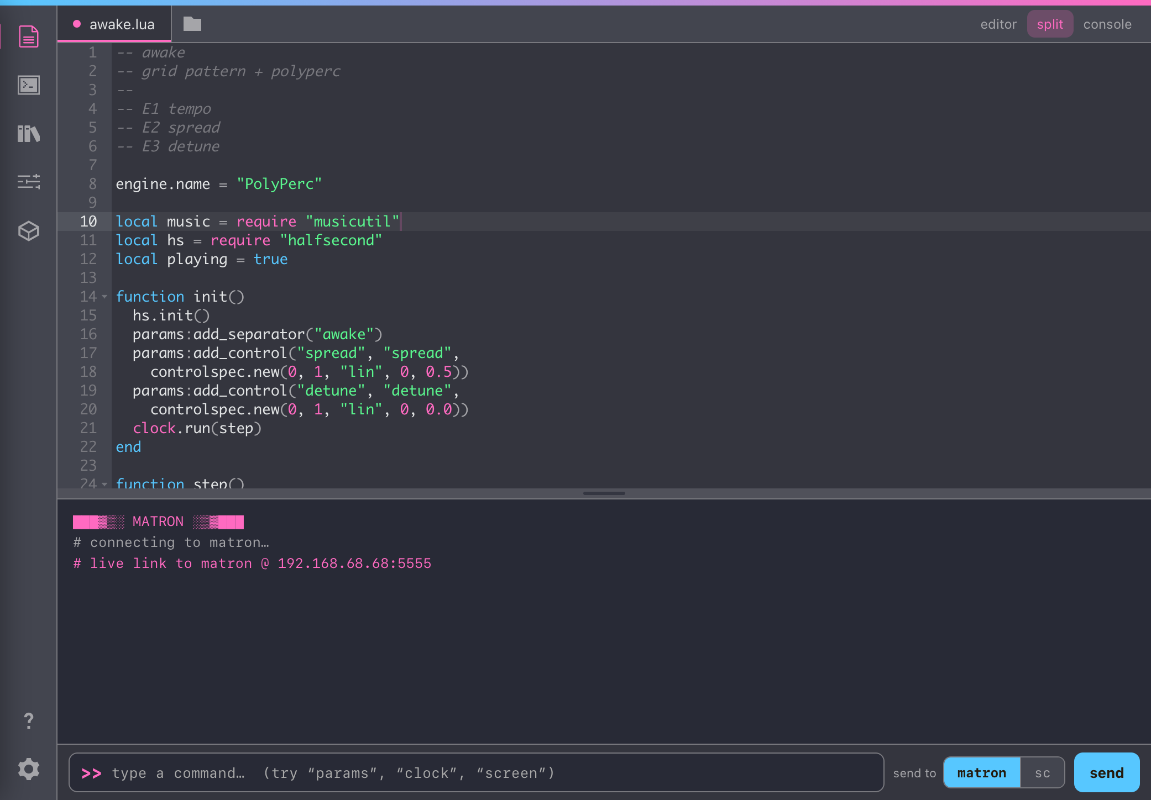The width and height of the screenshot is (1151, 800).
Task: Set send target to sc
Action: click(1043, 773)
